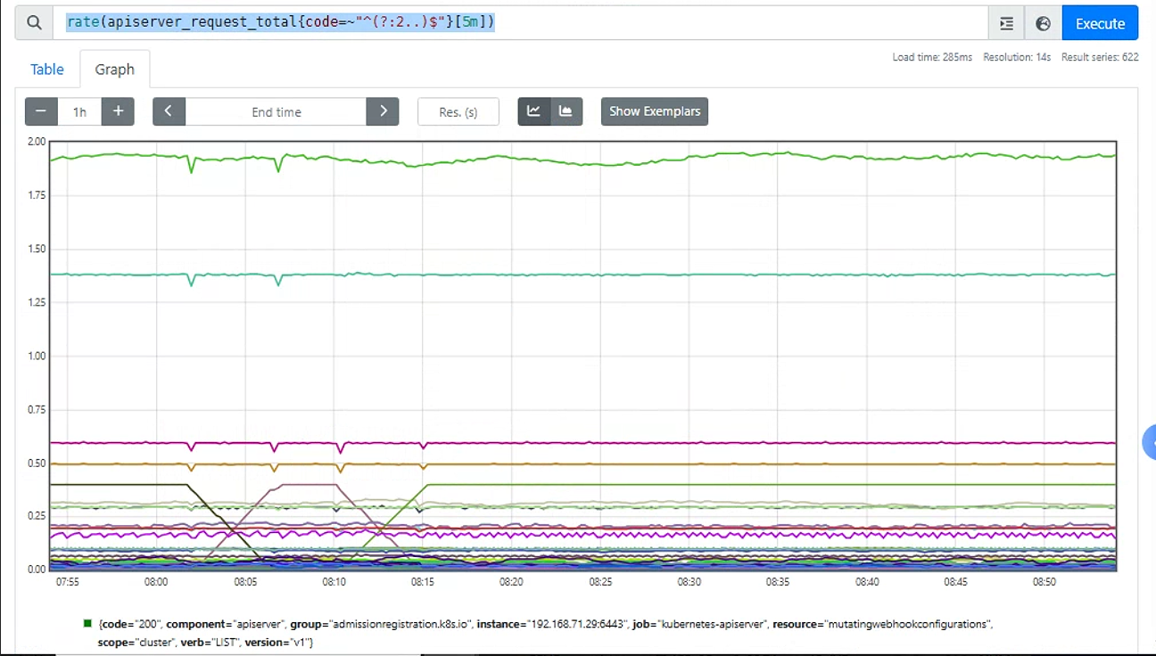Focus the End time input field
The width and height of the screenshot is (1156, 656).
(x=277, y=111)
